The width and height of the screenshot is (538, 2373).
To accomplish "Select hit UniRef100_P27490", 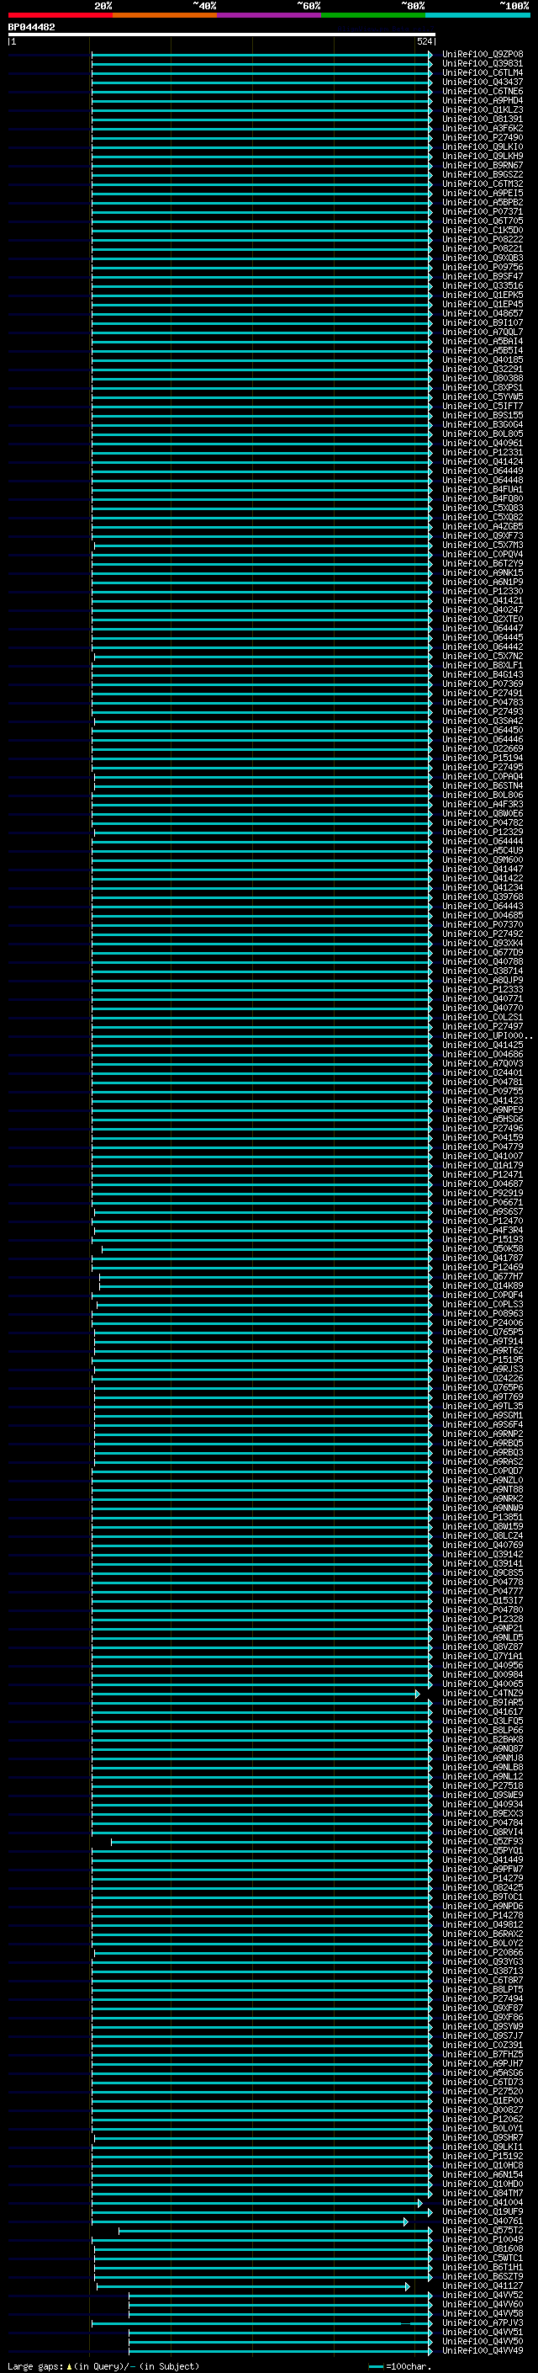I will (483, 137).
